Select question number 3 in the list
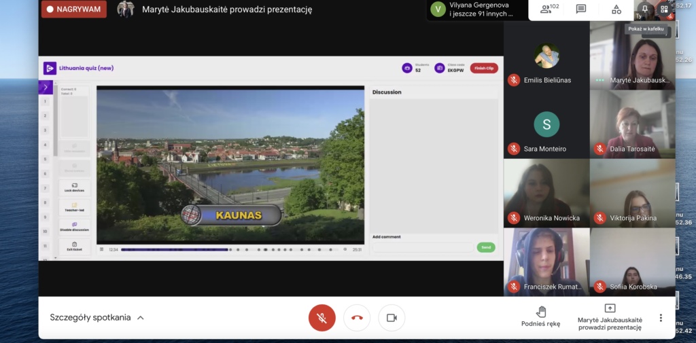Viewport: 696px width, 343px height. 45,130
